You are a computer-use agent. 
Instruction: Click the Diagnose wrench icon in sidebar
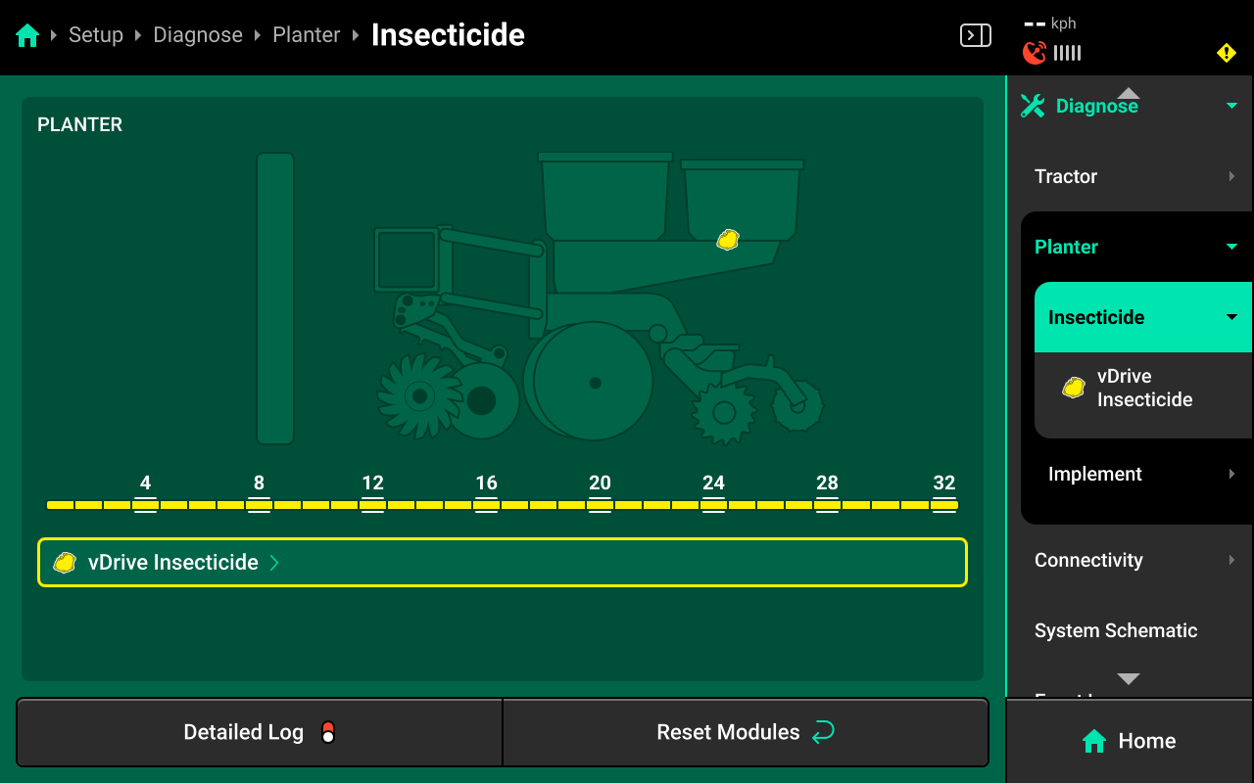tap(1033, 106)
